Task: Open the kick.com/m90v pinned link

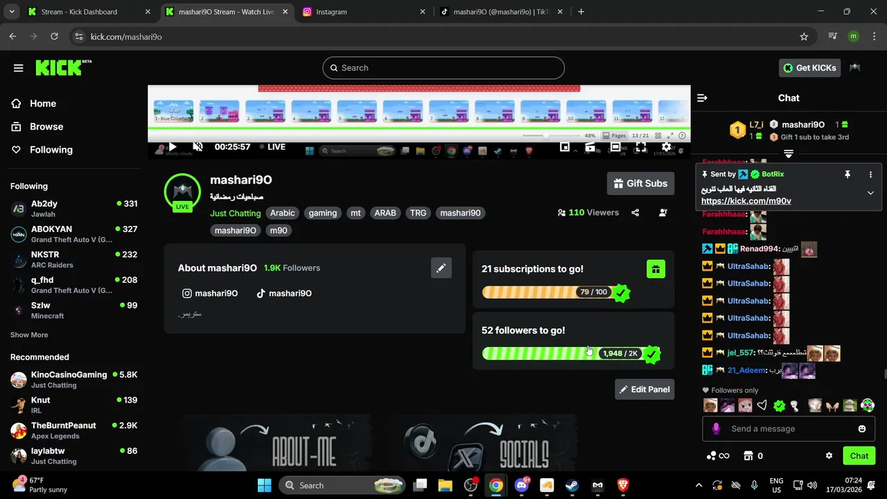Action: (746, 201)
